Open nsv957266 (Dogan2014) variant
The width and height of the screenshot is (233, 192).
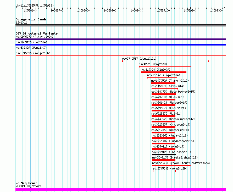[164, 75]
